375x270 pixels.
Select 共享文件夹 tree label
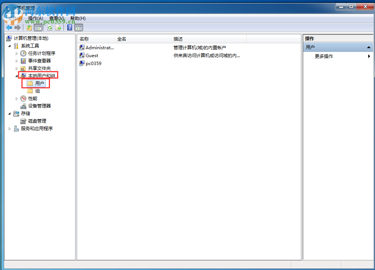(x=39, y=68)
